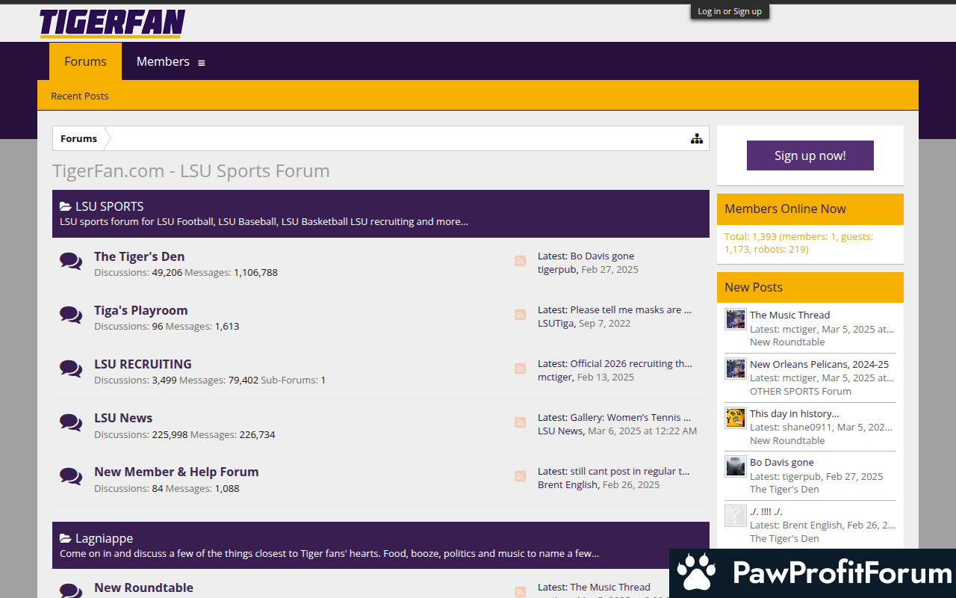956x598 pixels.
Task: Click the New Member & Help Forum bubble icon
Action: [x=71, y=476]
